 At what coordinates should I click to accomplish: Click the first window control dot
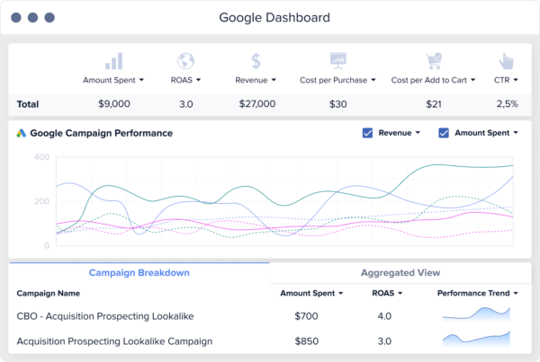point(16,18)
